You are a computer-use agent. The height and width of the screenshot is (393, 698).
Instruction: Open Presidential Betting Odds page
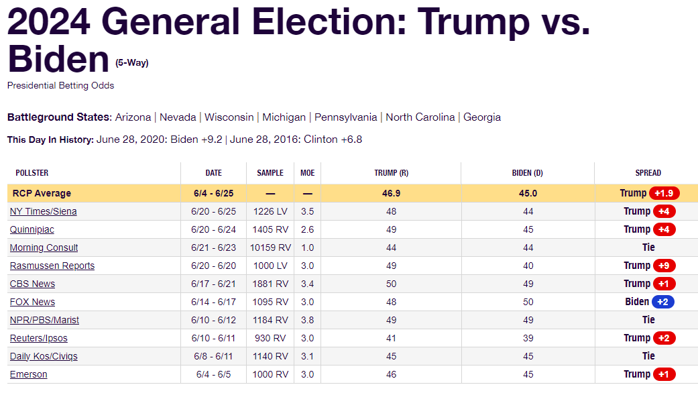click(60, 86)
